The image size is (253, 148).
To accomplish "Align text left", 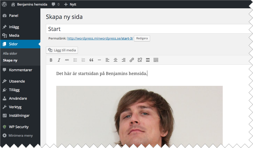I will click(x=107, y=60).
